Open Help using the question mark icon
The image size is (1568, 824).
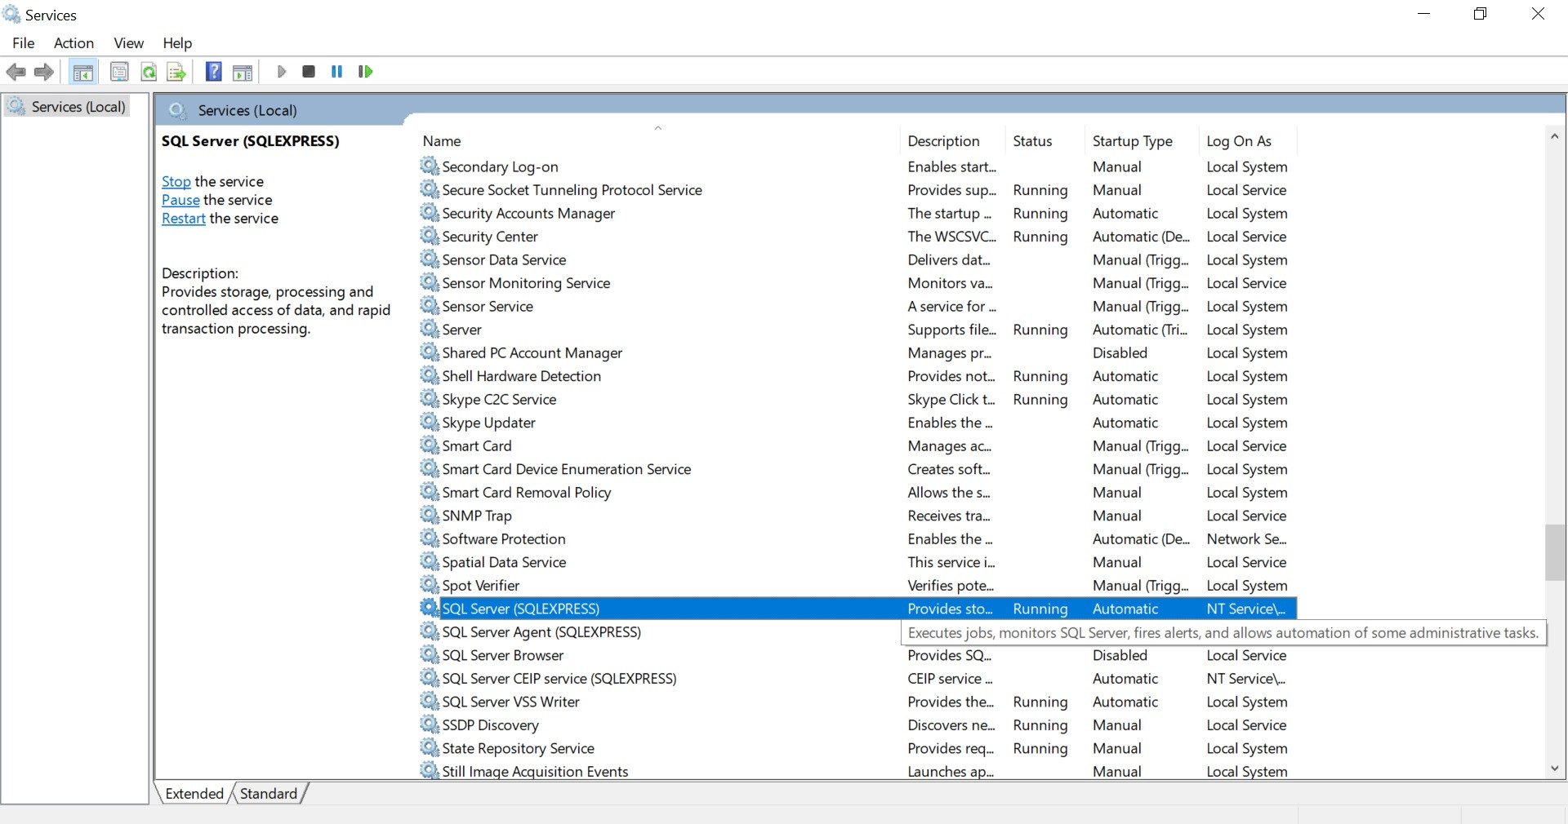click(213, 72)
